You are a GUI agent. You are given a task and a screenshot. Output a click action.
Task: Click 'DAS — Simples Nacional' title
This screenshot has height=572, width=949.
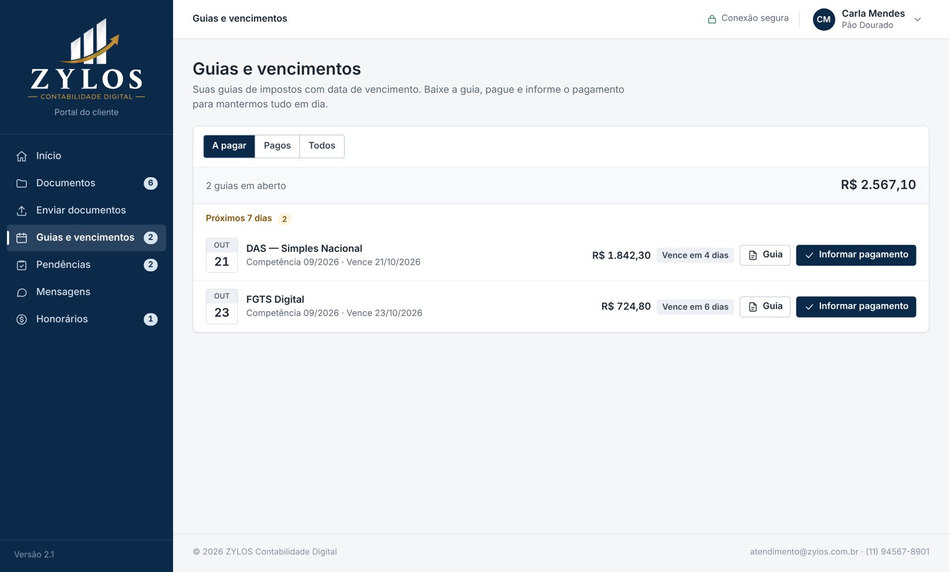point(304,248)
